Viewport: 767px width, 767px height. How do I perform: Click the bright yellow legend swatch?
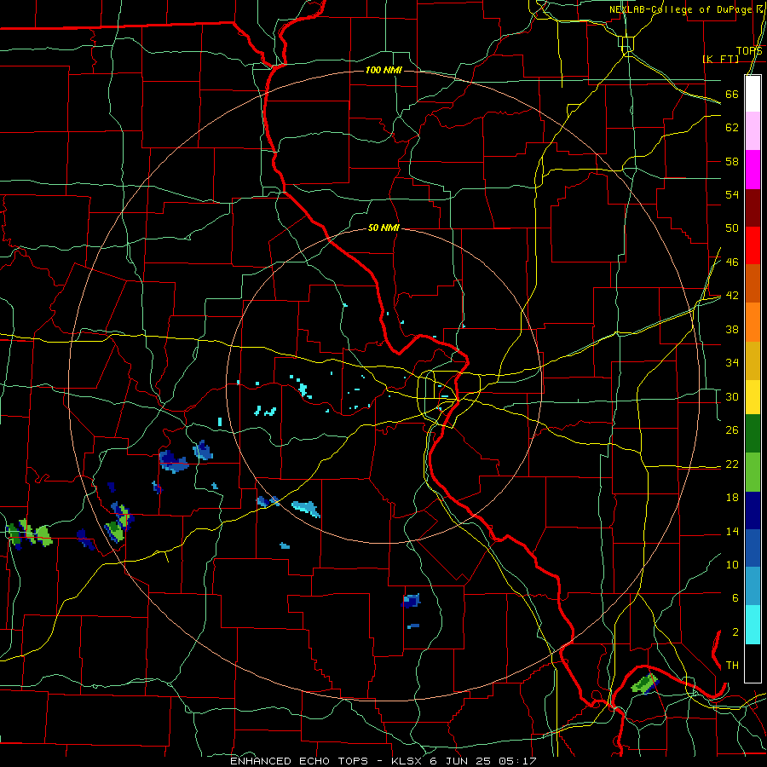tap(753, 397)
